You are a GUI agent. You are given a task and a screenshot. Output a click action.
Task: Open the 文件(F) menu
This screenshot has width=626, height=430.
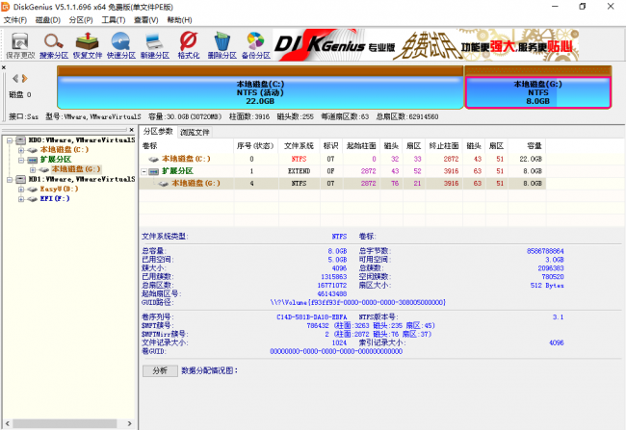pyautogui.click(x=15, y=20)
